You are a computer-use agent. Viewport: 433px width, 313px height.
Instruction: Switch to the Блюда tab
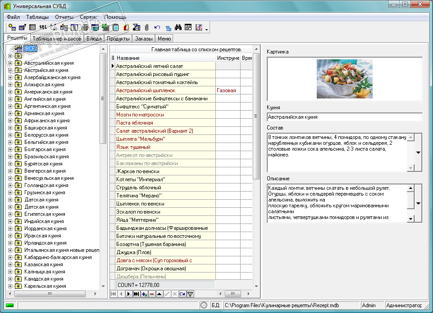click(94, 39)
